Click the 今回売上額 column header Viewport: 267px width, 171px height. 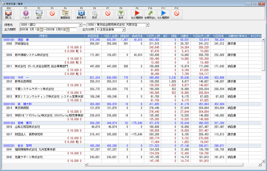coord(152,36)
